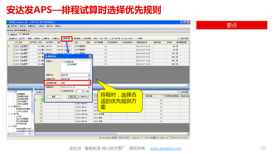Click the 取消(Esc) button
This screenshot has width=274, height=154.
click(x=85, y=97)
